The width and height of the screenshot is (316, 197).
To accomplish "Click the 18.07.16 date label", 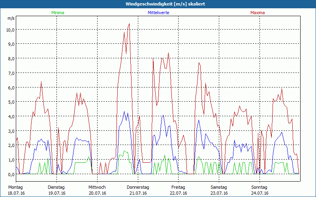I will pos(16,193).
